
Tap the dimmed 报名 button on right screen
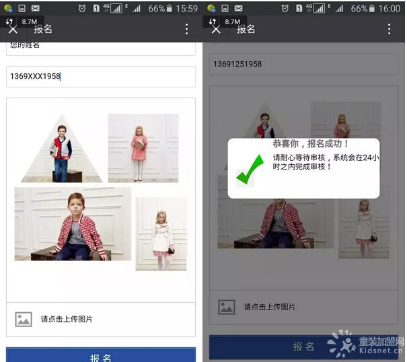tap(303, 347)
